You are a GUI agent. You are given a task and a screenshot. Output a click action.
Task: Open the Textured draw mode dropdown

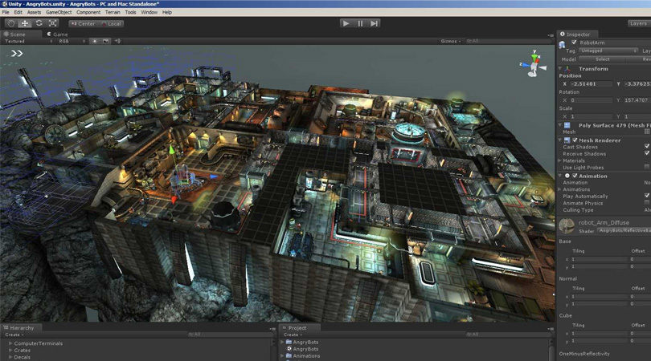click(x=29, y=41)
